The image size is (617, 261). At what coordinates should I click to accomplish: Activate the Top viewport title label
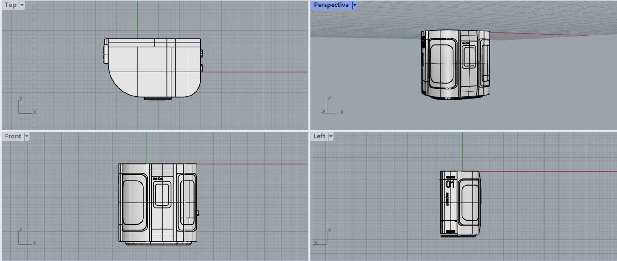(x=10, y=5)
